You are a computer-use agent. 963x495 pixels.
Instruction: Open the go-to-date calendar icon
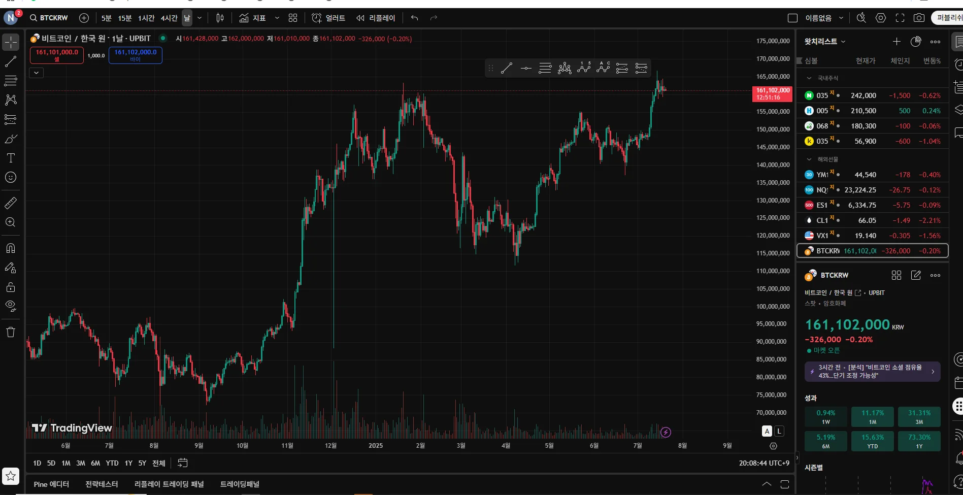coord(183,463)
